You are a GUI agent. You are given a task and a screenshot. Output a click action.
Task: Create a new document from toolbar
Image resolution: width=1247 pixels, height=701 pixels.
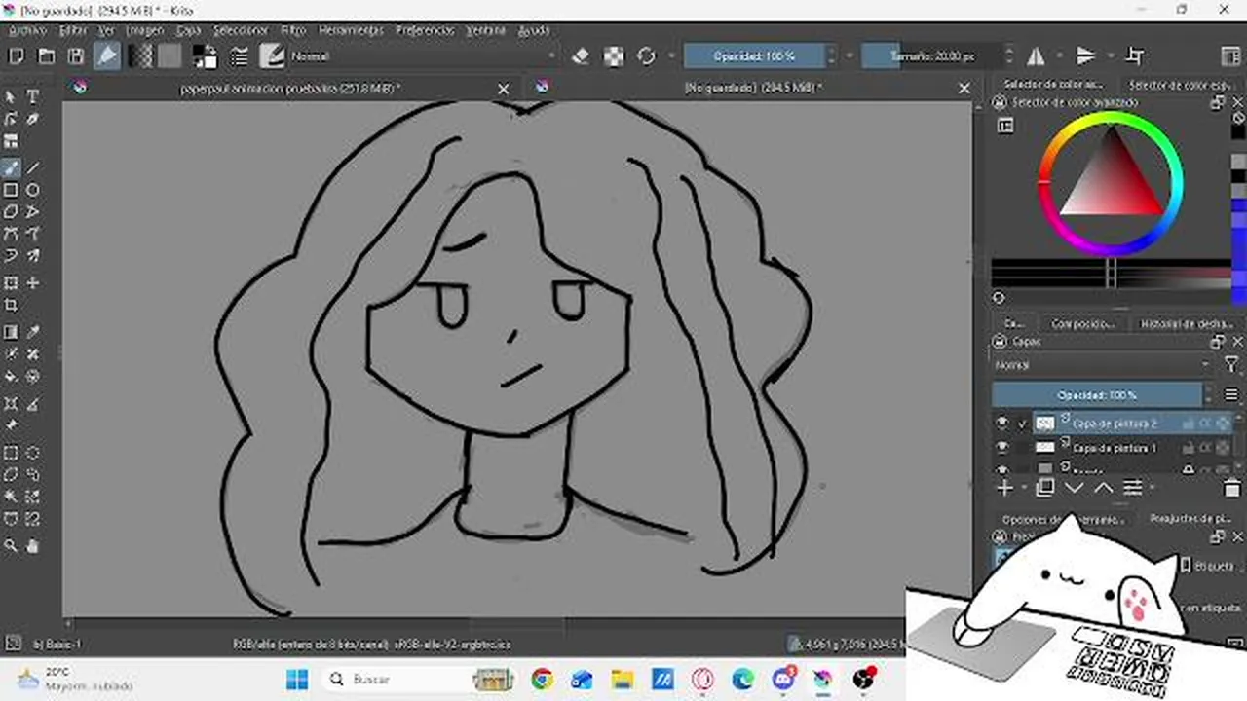click(17, 56)
